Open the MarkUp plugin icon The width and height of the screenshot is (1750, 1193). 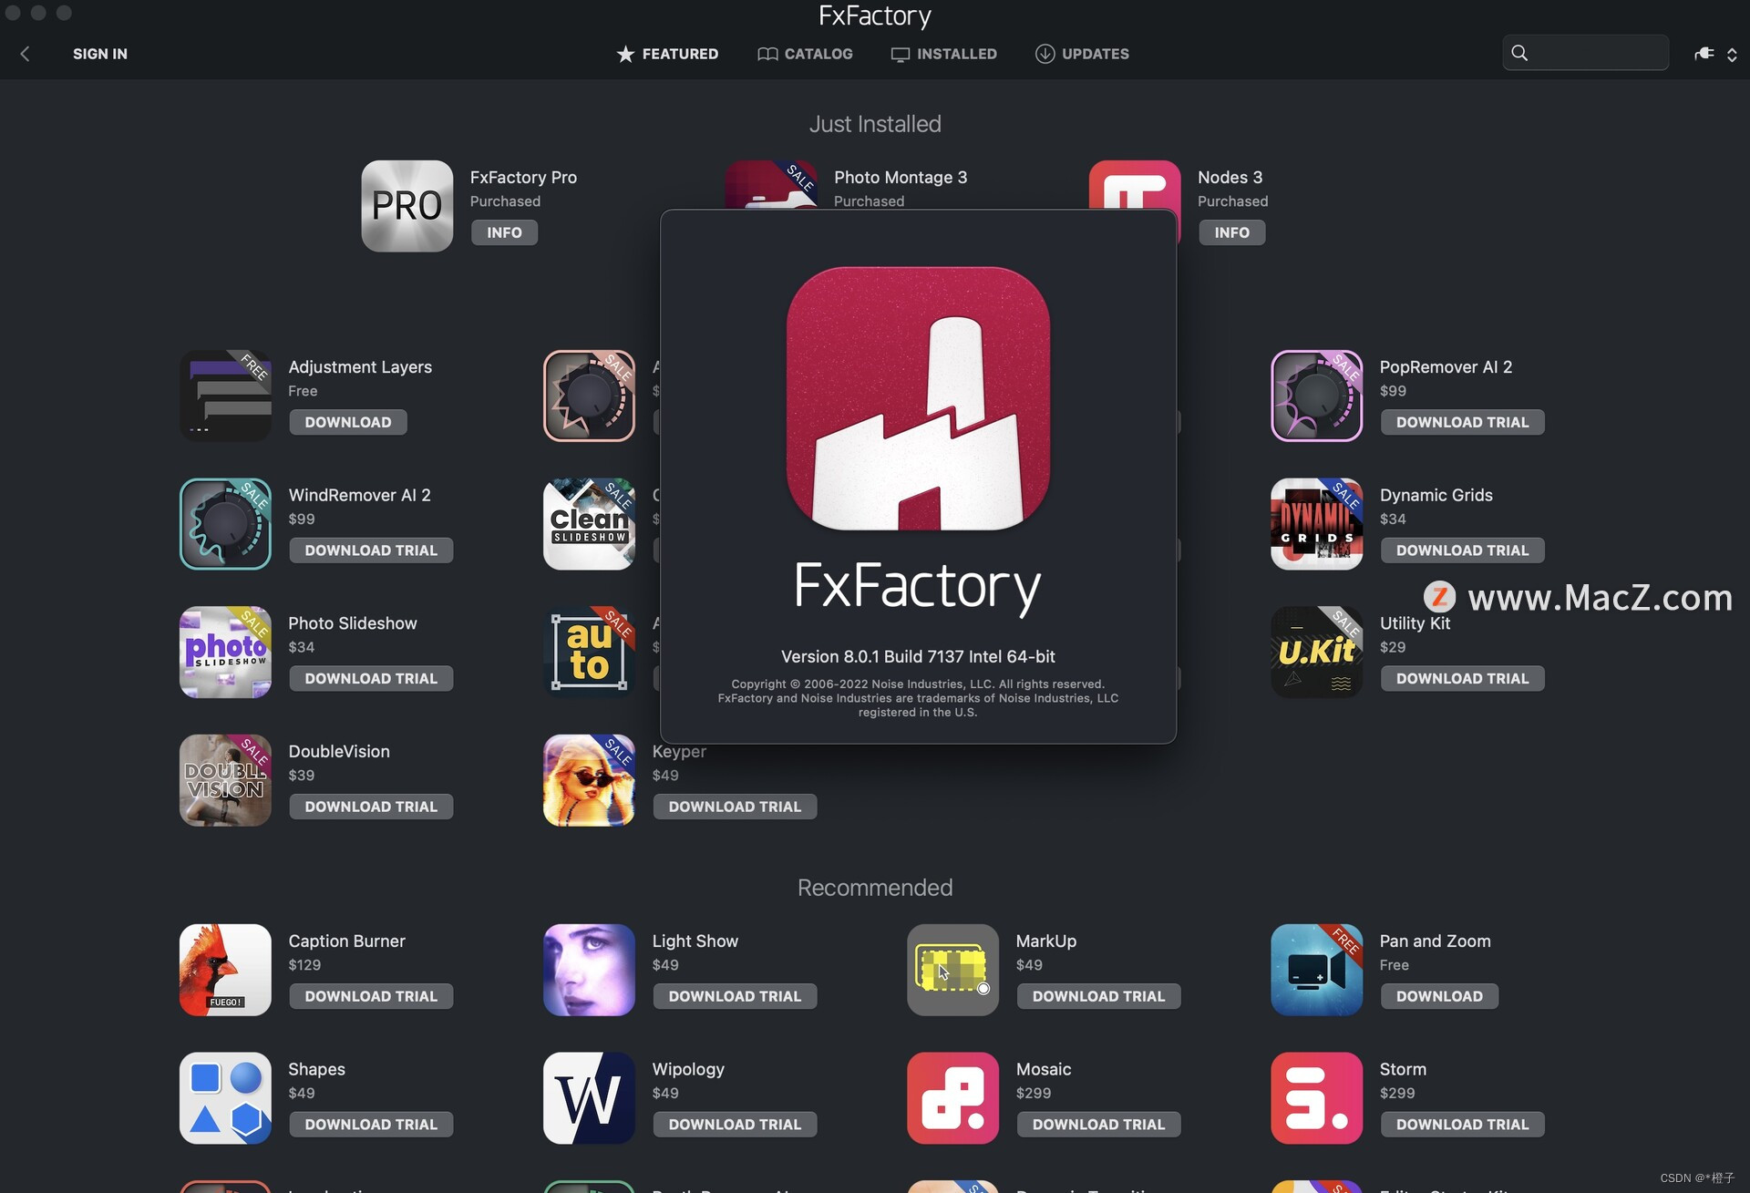click(x=952, y=970)
